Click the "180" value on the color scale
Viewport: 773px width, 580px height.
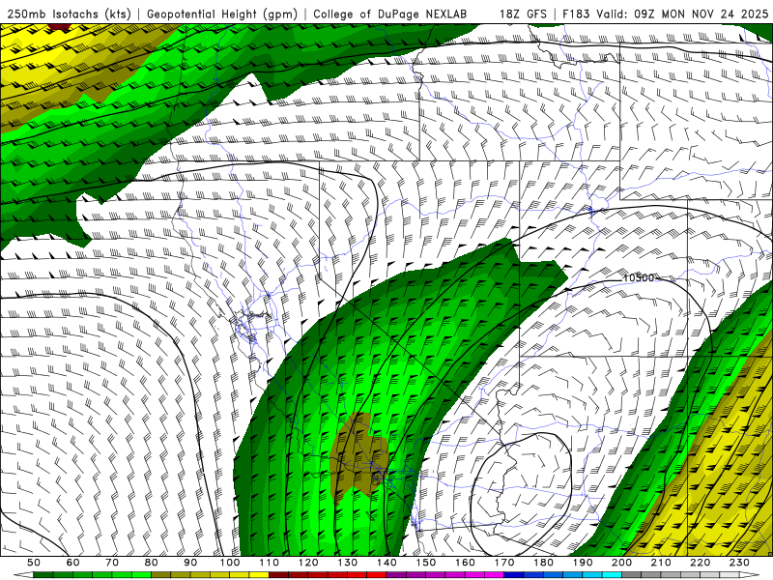click(x=543, y=563)
